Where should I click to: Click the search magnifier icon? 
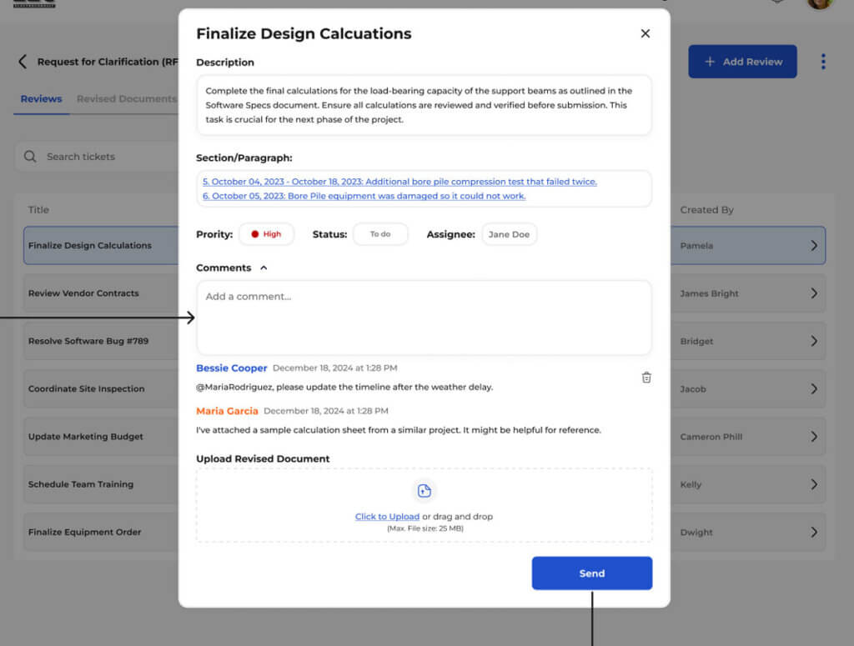pos(30,157)
